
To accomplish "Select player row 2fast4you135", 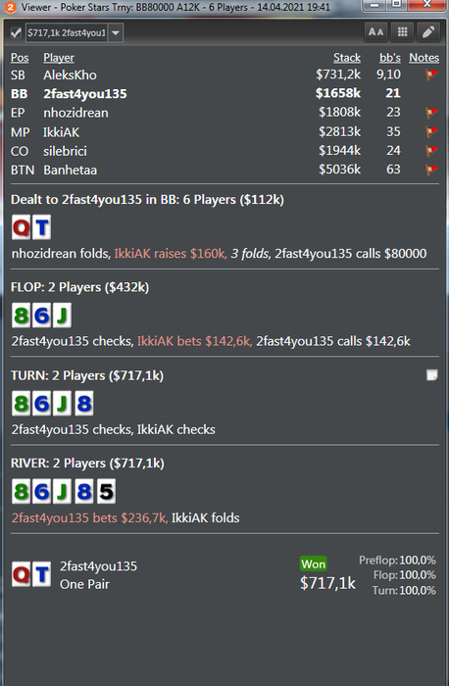I will 224,94.
